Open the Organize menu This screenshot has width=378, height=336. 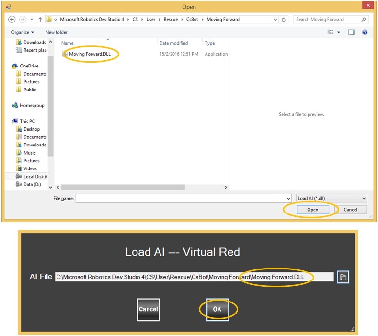[x=23, y=32]
